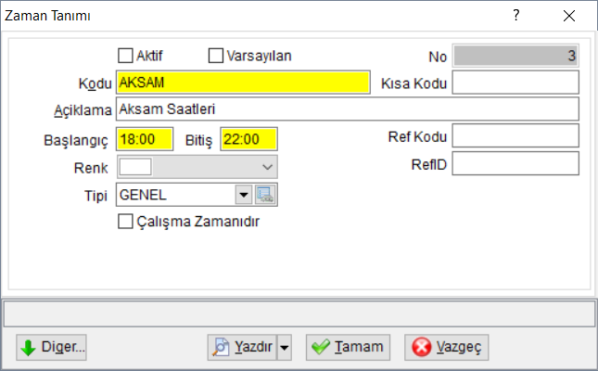This screenshot has width=598, height=371.
Task: Open the Tipi lookup list icon
Action: click(x=266, y=195)
